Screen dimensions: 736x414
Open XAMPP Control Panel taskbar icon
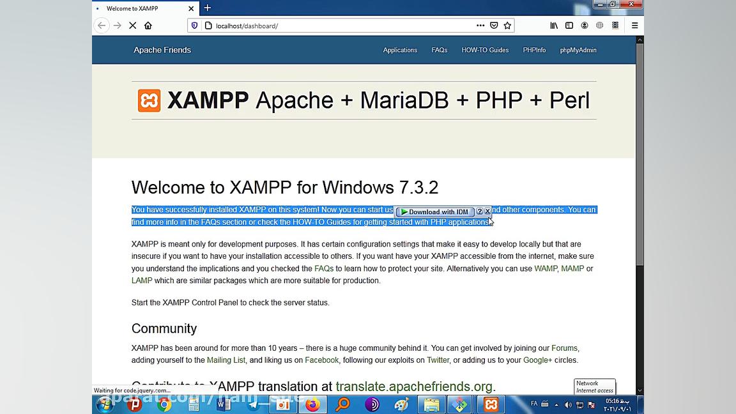[491, 404]
